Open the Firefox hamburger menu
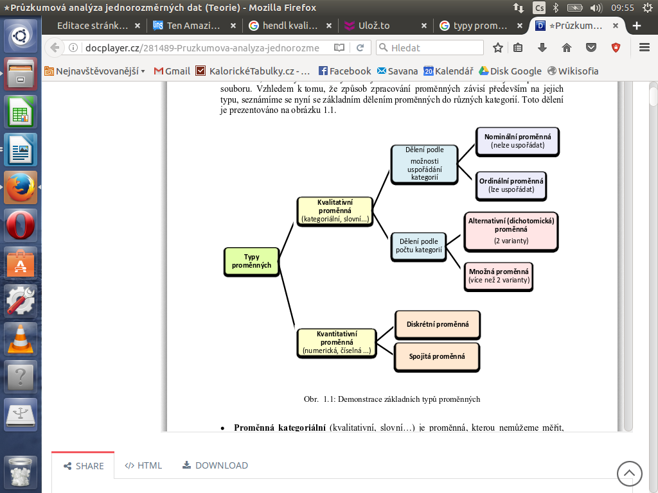658x493 pixels. coord(645,48)
